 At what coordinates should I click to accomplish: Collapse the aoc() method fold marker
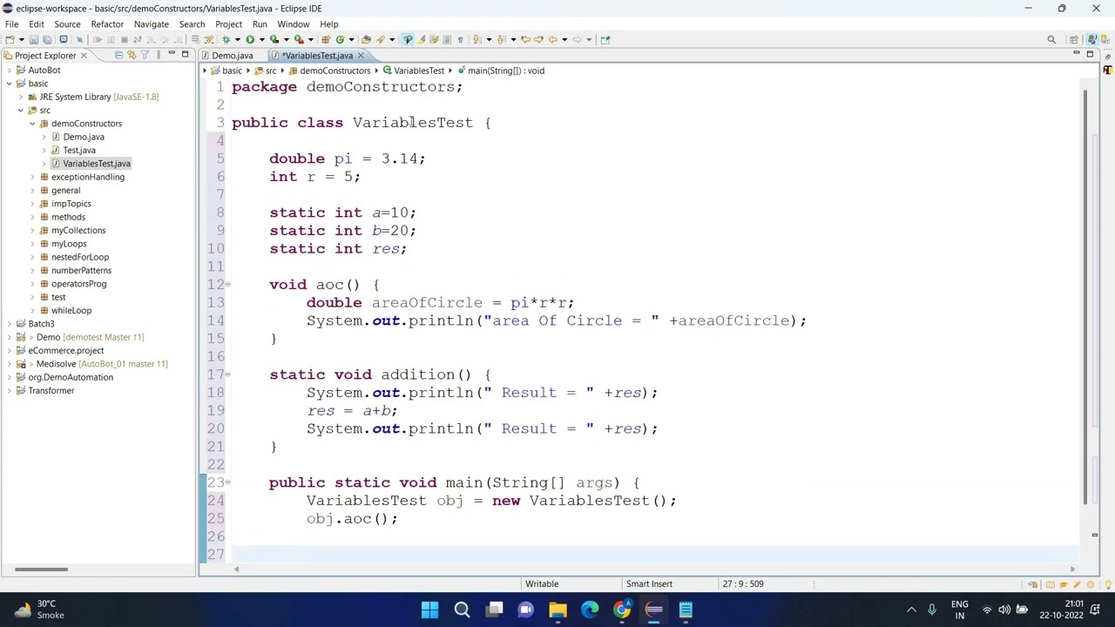pos(228,285)
